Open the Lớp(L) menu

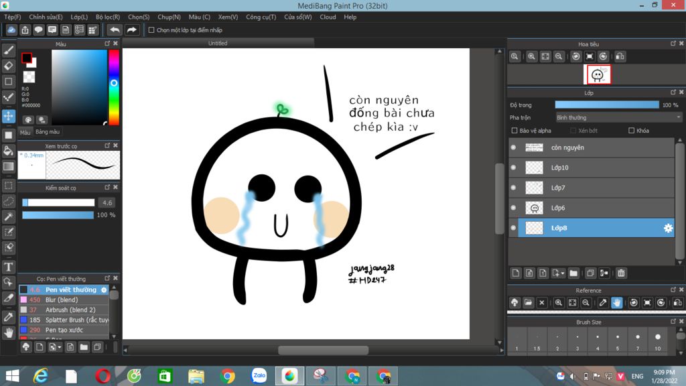pyautogui.click(x=79, y=17)
